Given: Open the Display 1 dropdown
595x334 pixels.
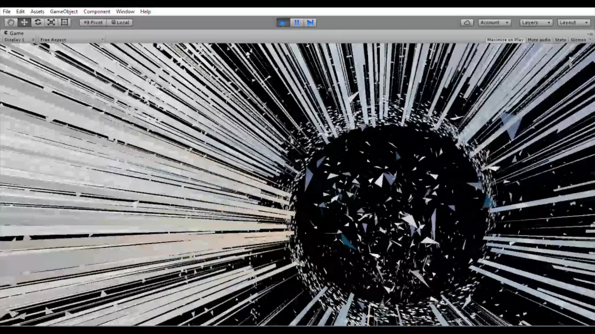Looking at the screenshot, I should 20,40.
